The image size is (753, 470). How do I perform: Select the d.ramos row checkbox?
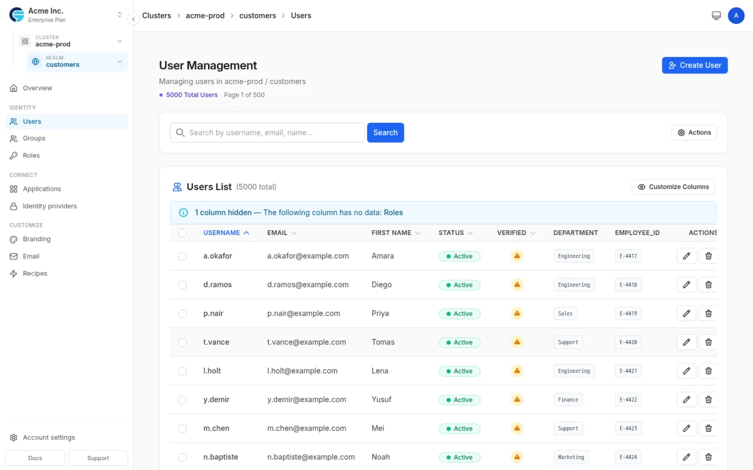[x=183, y=285]
